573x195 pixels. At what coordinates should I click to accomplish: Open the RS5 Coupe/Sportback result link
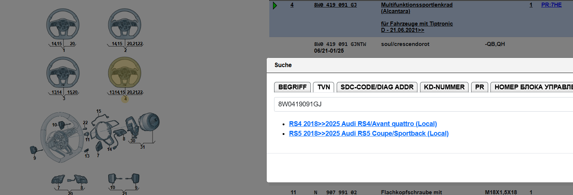coord(369,133)
